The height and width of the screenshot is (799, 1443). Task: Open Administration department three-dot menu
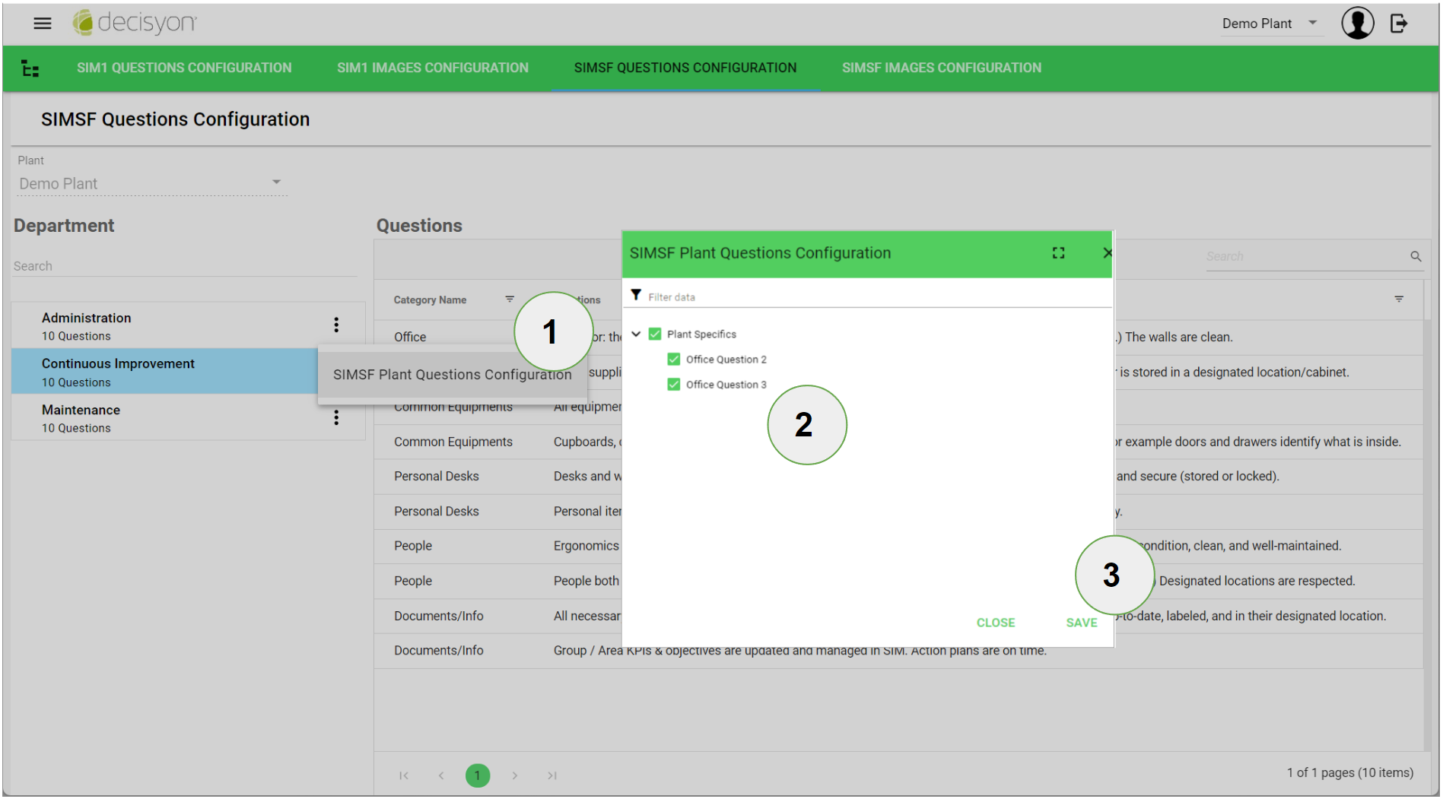point(336,325)
